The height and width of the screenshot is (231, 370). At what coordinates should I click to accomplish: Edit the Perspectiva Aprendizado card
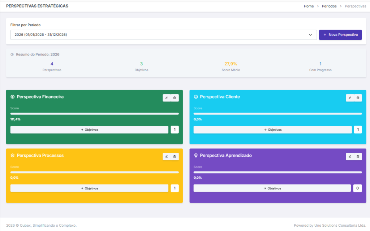click(350, 156)
